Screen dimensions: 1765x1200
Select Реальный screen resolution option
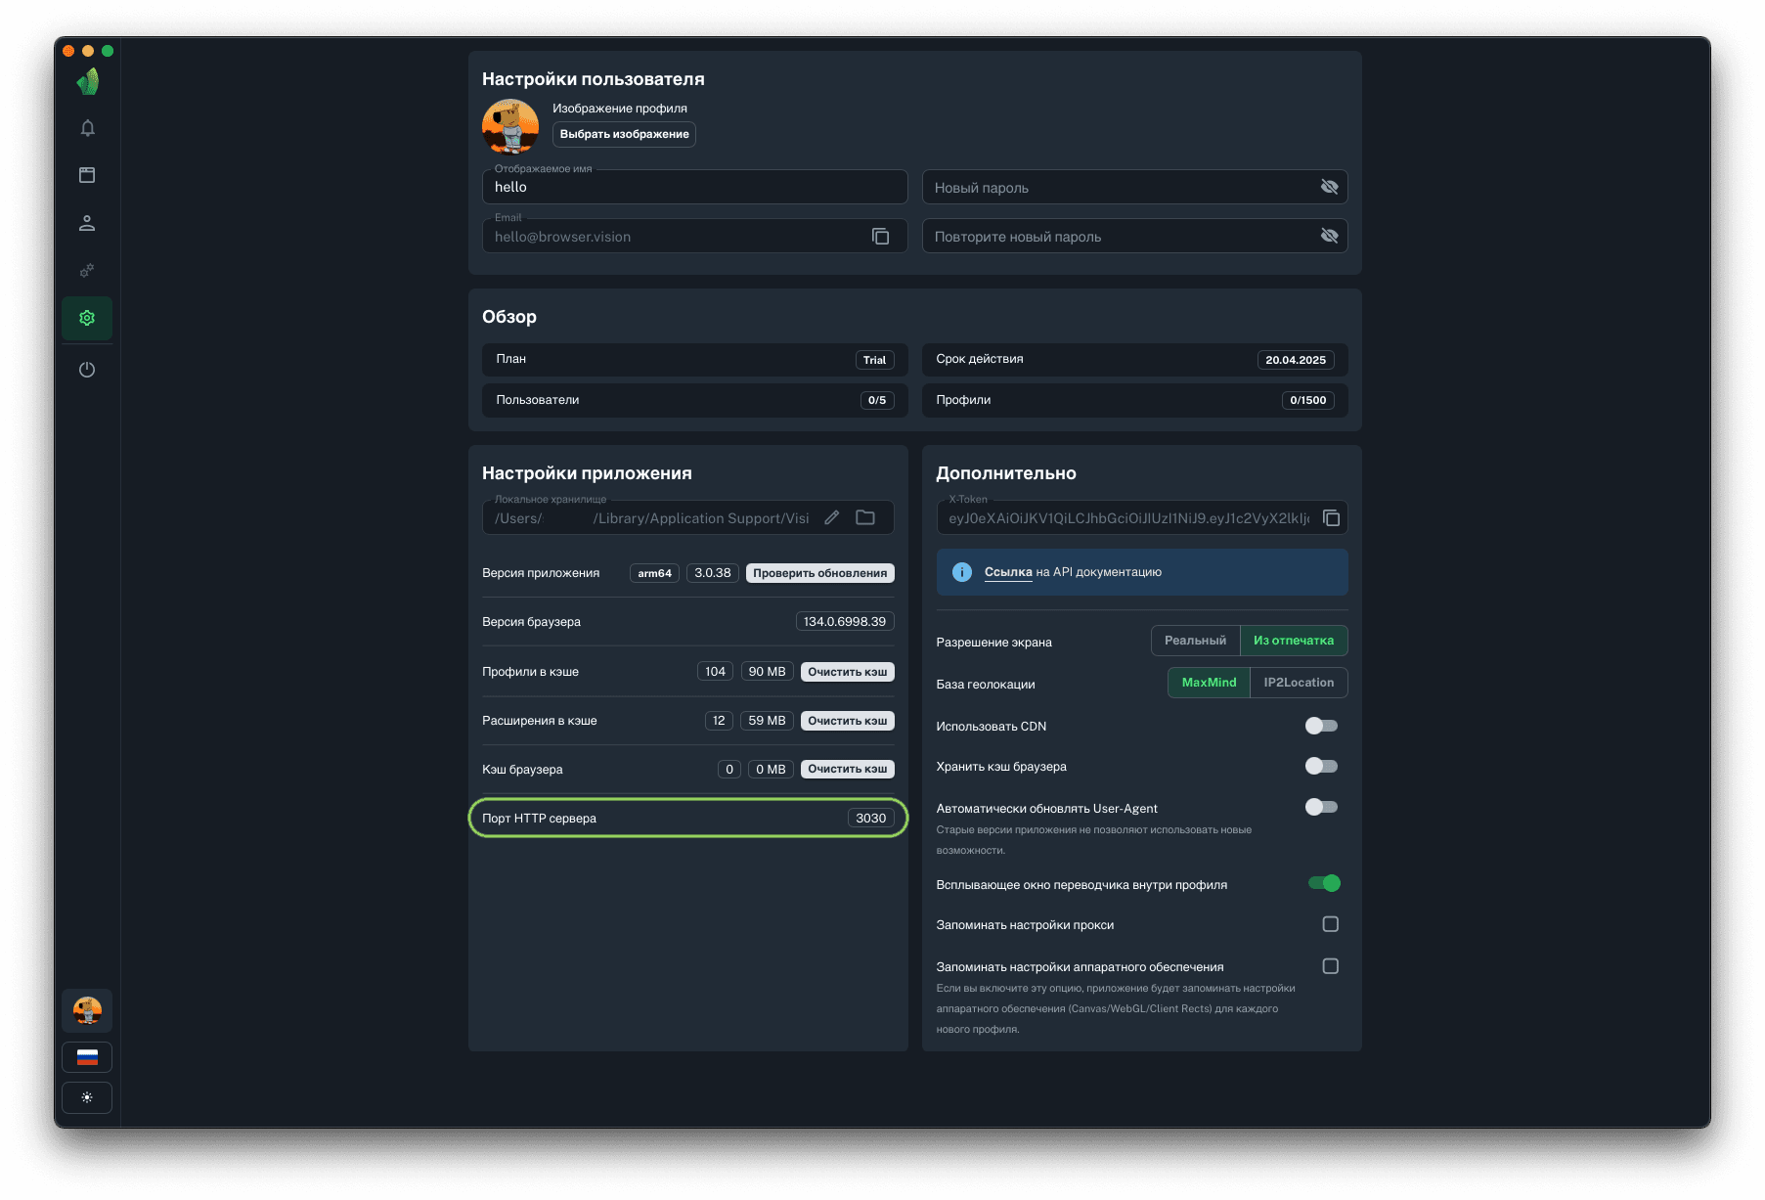click(x=1195, y=641)
